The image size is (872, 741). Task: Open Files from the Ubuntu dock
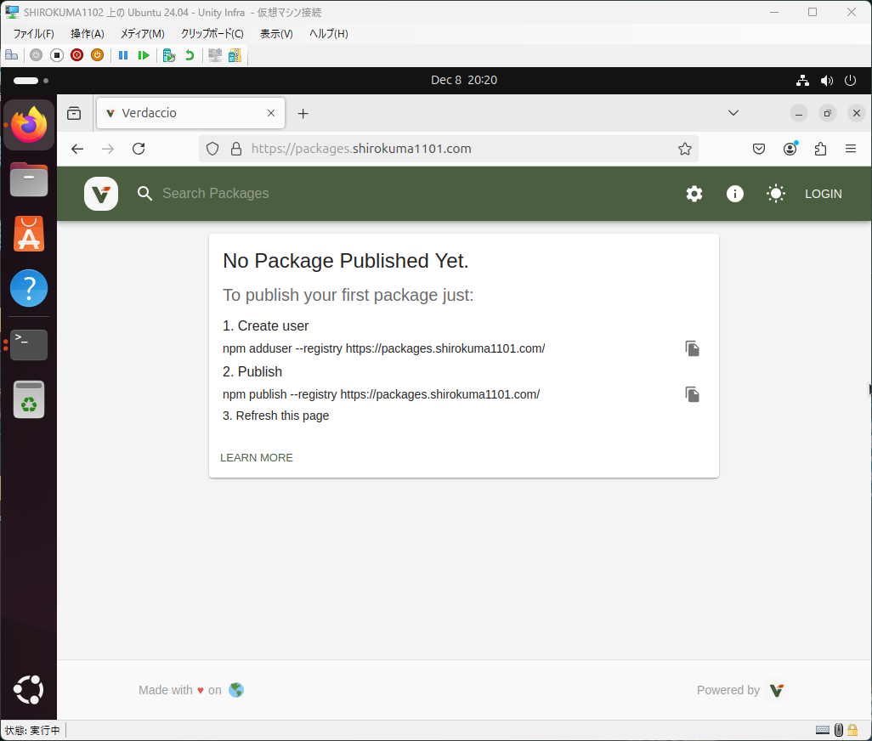point(29,179)
